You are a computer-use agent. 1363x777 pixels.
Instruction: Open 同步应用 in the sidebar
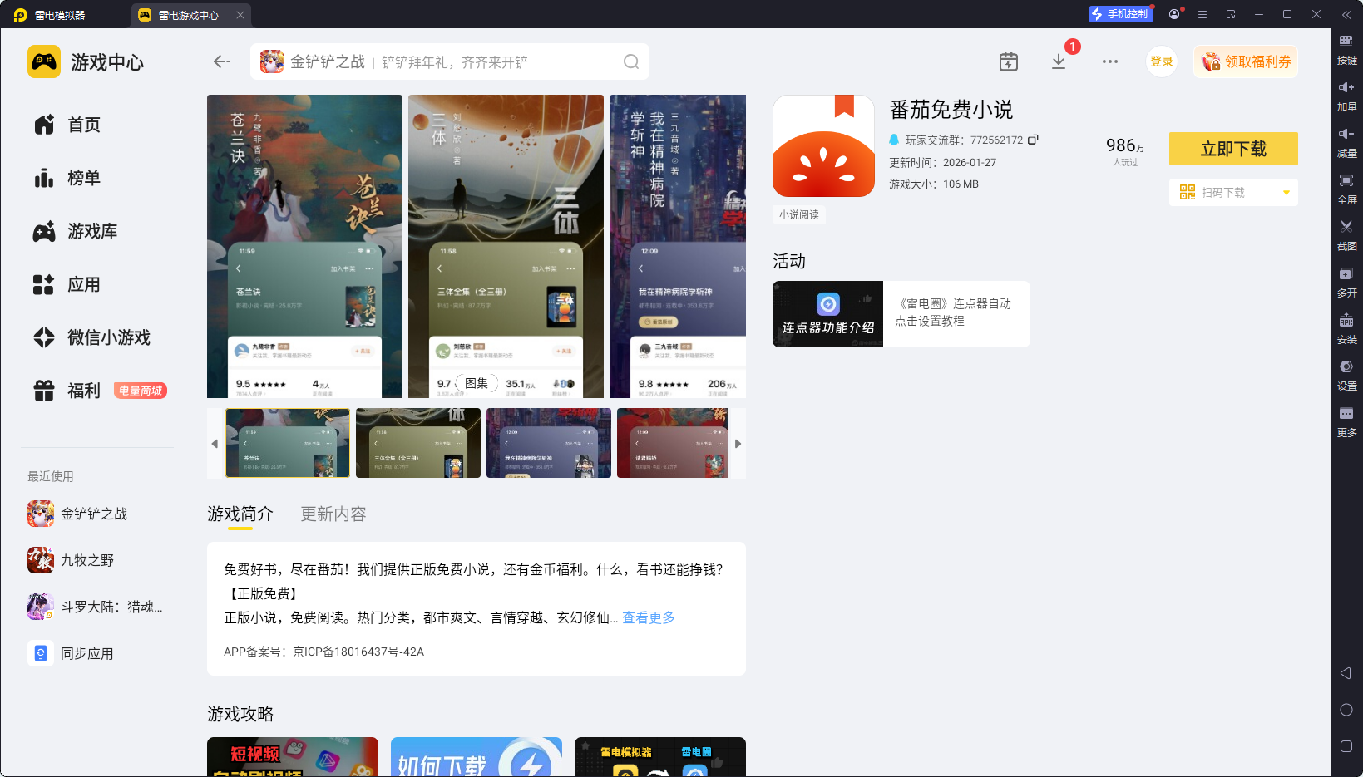(x=71, y=653)
